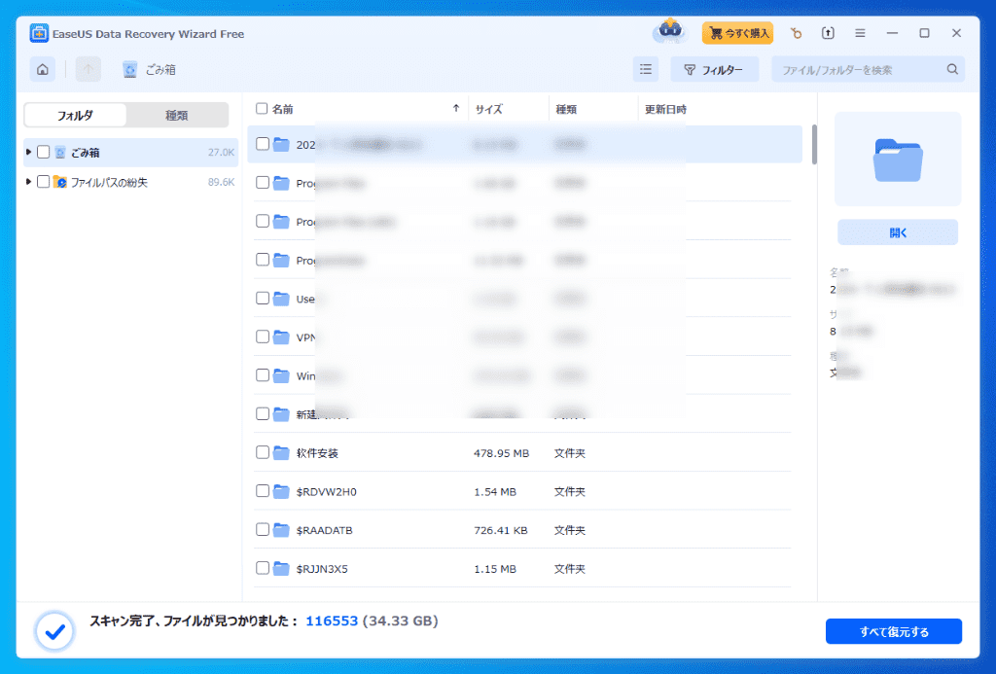Switch the list view mode icon
The height and width of the screenshot is (674, 996).
[646, 69]
